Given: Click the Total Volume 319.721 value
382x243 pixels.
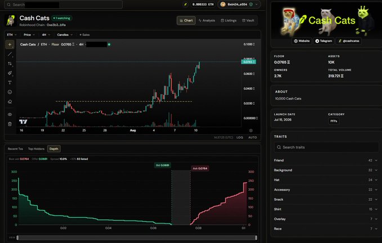Looking at the screenshot, I should [336, 76].
